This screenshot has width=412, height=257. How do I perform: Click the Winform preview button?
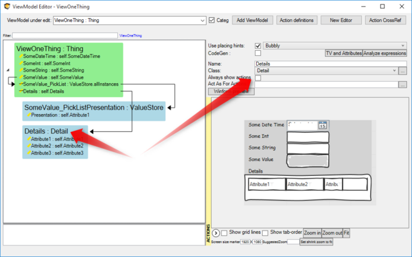(x=231, y=91)
